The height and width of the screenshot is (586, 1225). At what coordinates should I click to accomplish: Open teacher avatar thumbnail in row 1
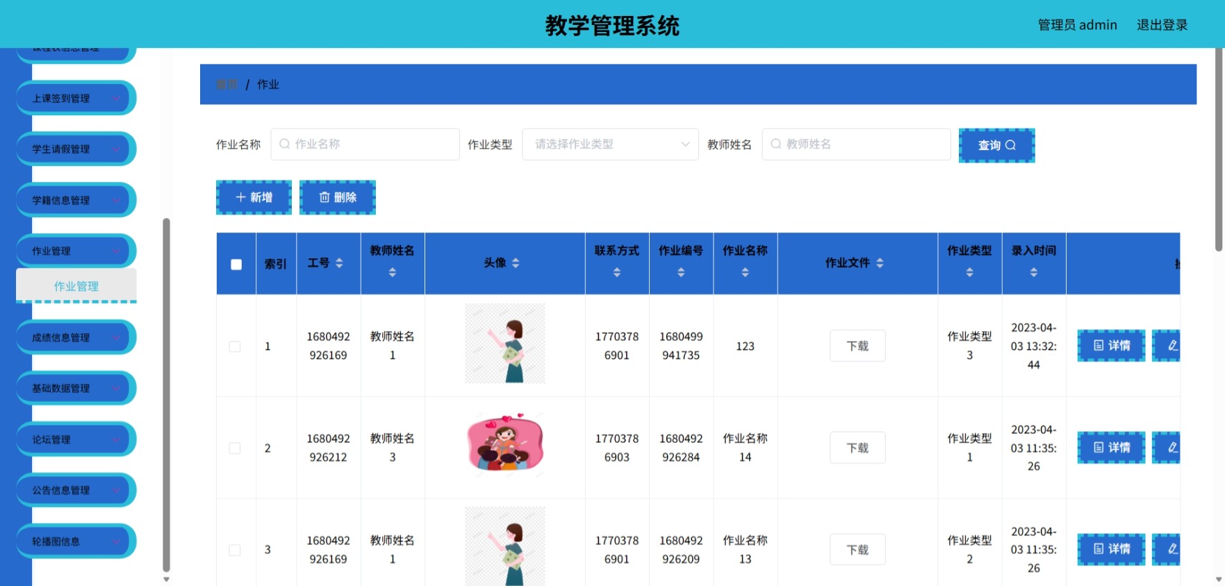click(505, 344)
